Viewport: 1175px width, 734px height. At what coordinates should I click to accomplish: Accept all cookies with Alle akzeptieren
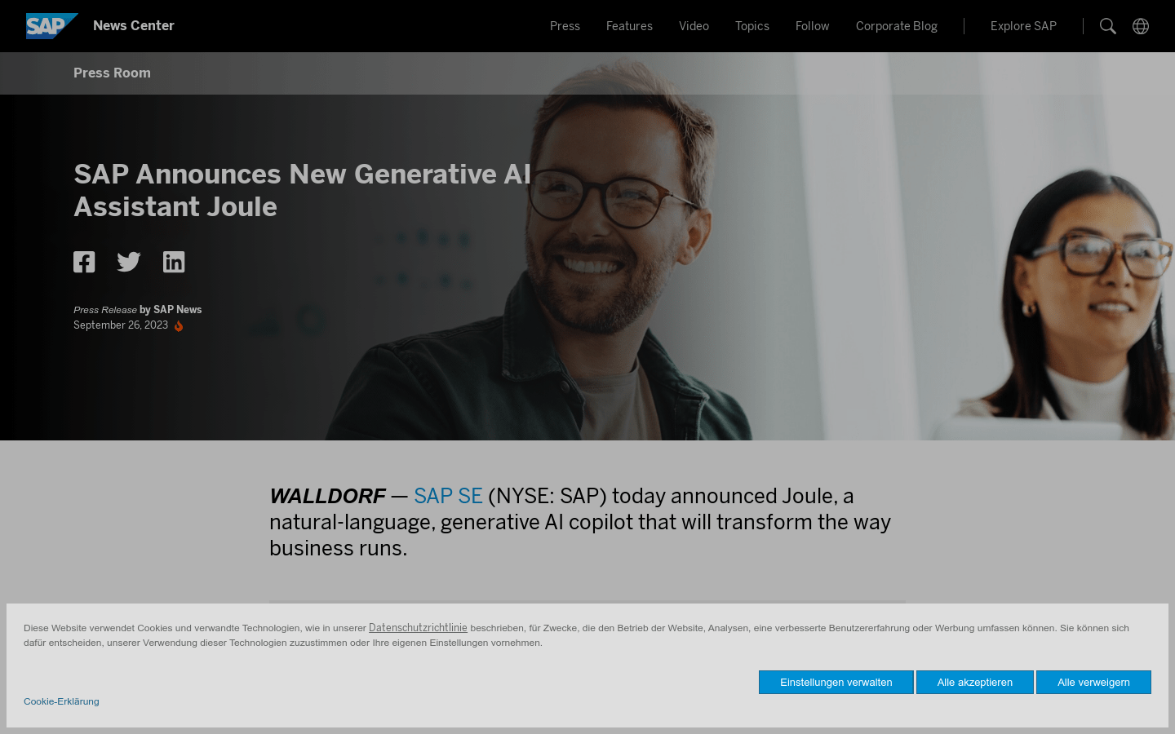(974, 683)
